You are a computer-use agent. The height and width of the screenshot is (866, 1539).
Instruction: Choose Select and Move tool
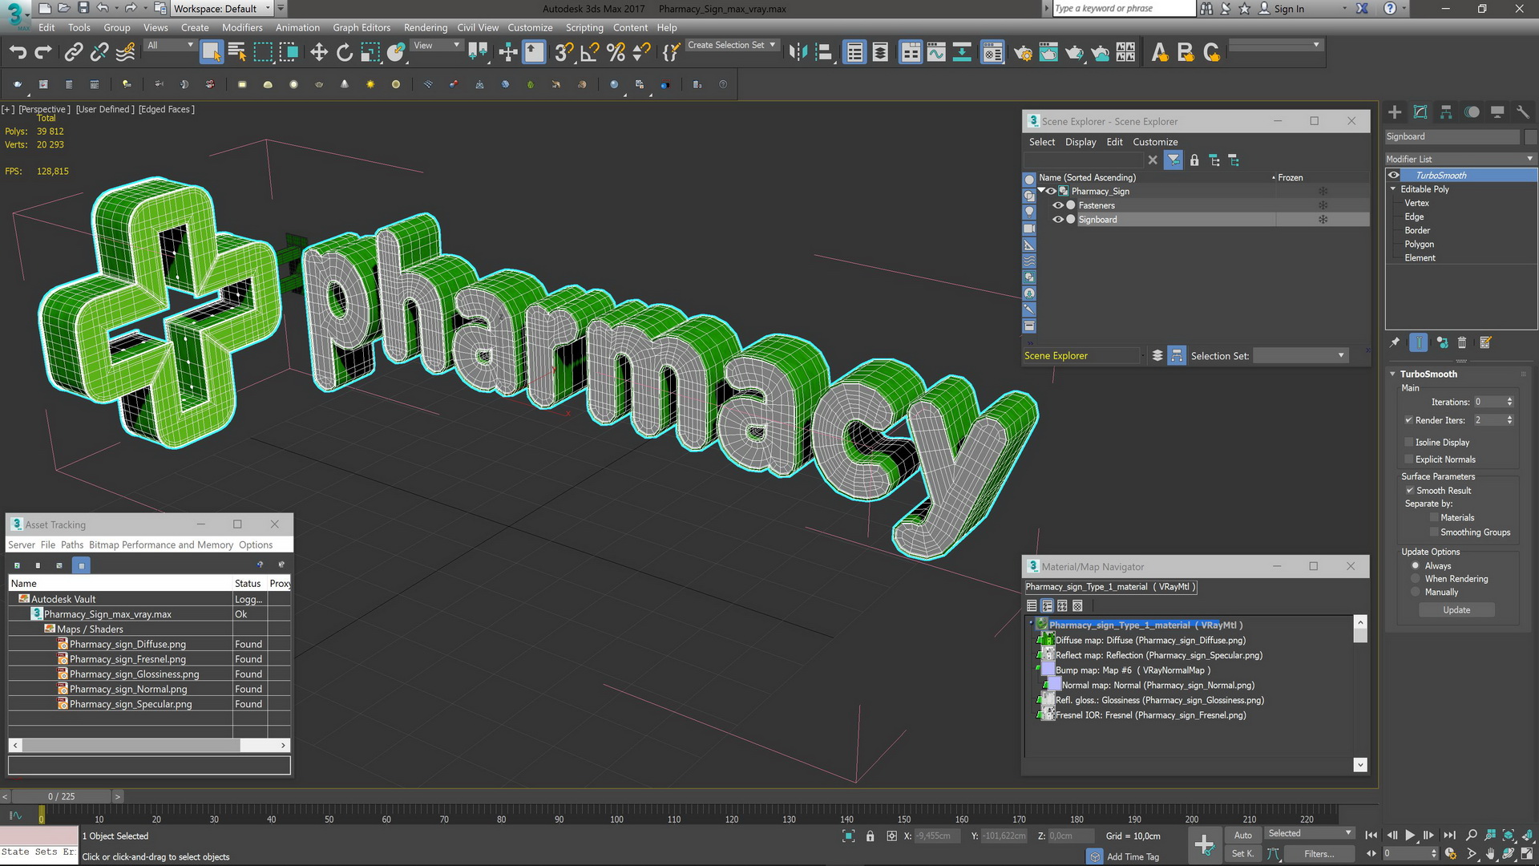(319, 53)
